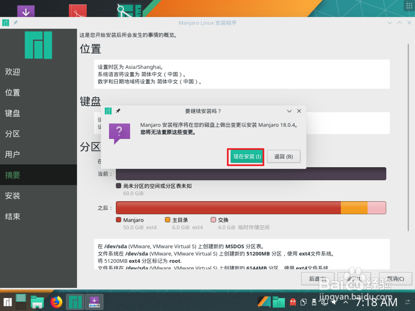Viewport: 415px width, 311px height.
Task: Open the file manager from the taskbar
Action: coord(37,302)
